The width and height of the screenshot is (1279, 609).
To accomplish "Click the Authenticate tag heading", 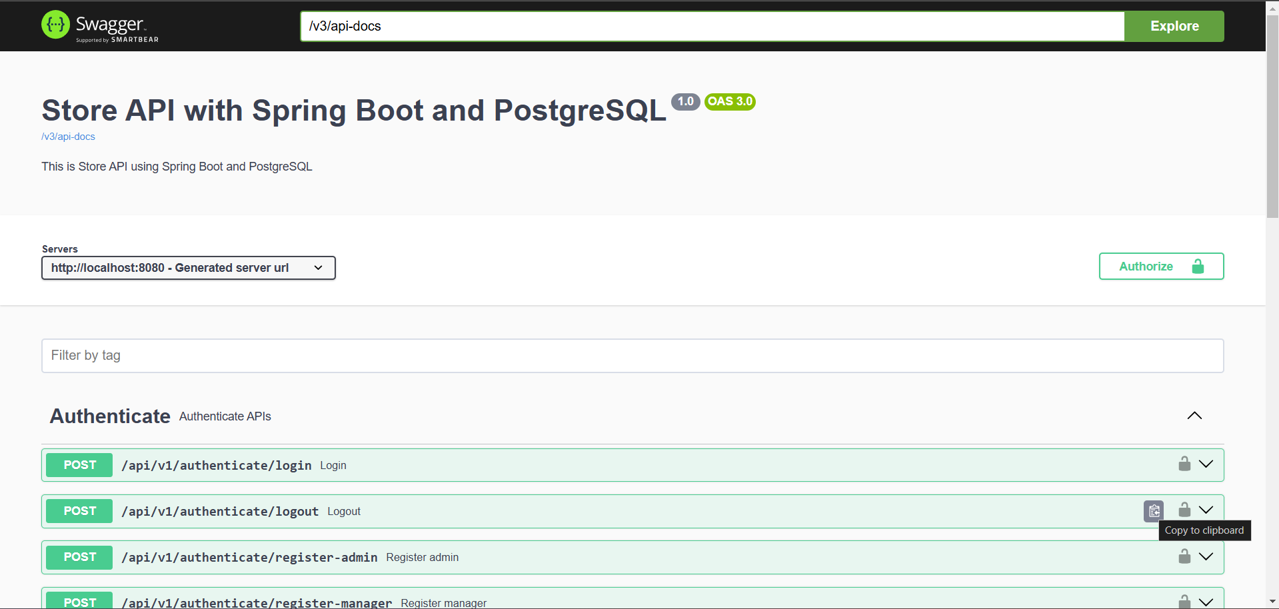I will pos(110,416).
